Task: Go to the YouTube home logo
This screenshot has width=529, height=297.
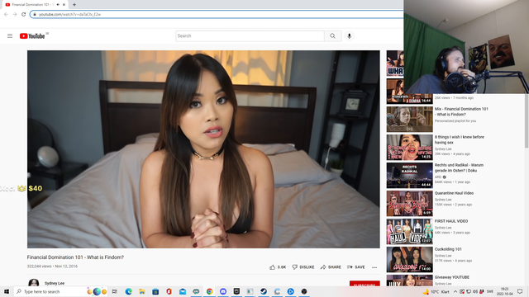Action: [32, 36]
